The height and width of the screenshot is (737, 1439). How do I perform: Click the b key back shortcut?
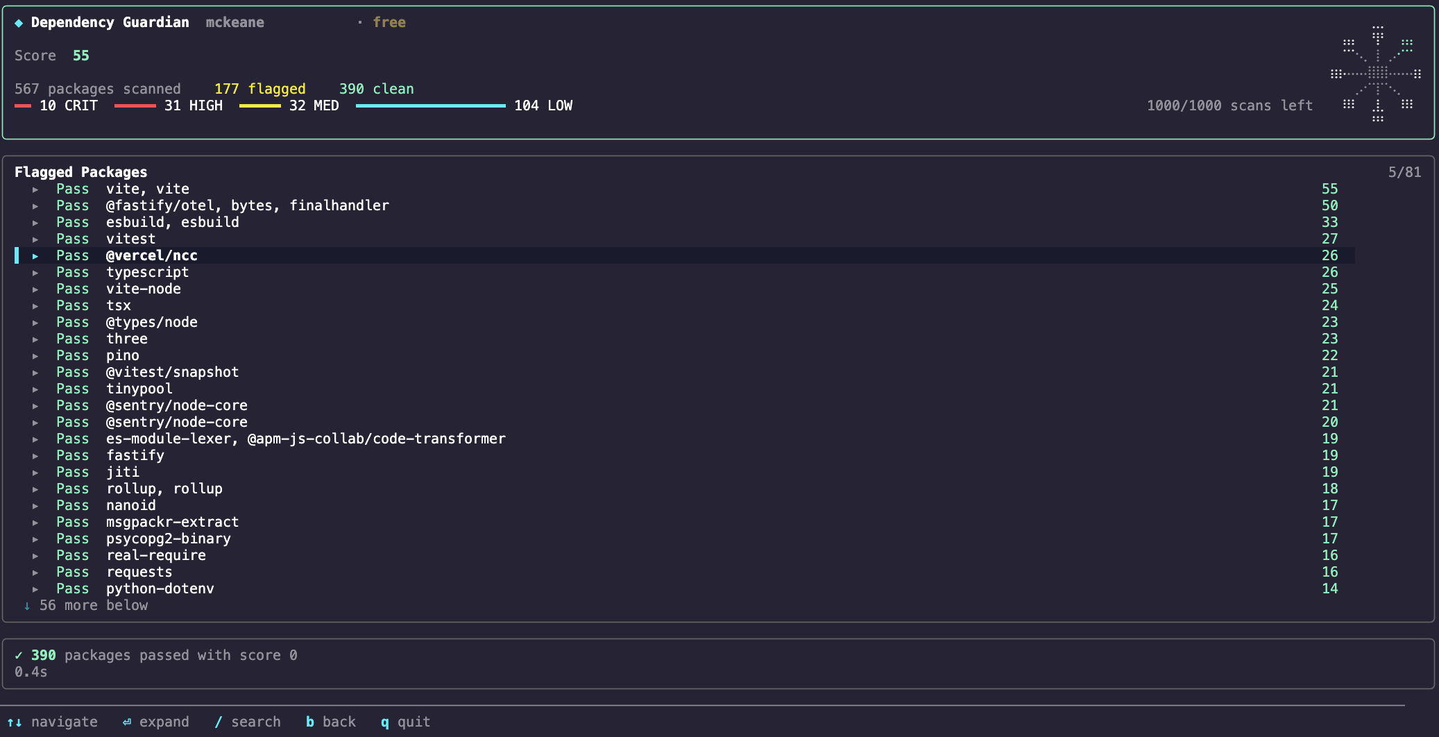(310, 722)
